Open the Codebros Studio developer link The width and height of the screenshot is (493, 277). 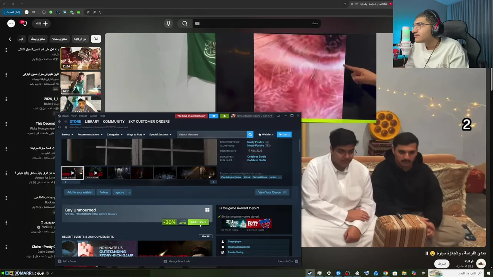coord(257,157)
